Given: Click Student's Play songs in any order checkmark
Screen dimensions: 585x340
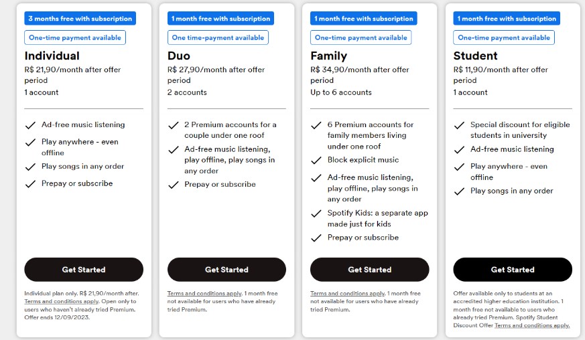Looking at the screenshot, I should pos(459,191).
